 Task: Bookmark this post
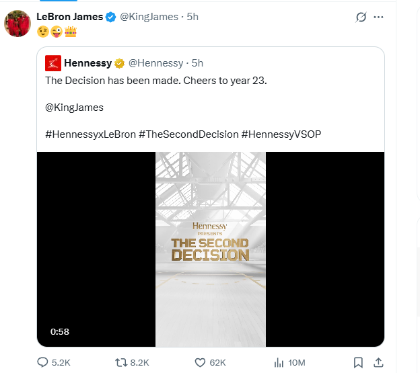[358, 362]
